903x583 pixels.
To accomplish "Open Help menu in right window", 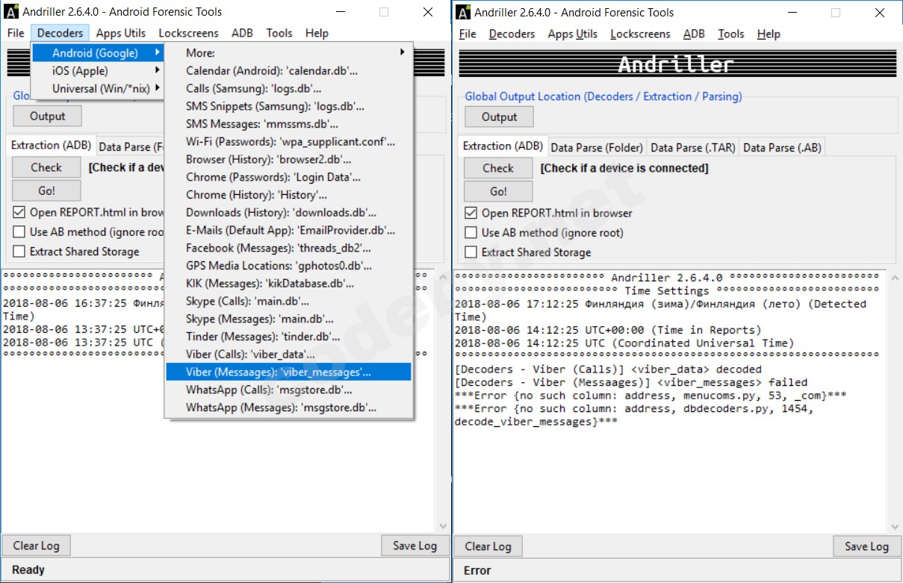I will (769, 34).
